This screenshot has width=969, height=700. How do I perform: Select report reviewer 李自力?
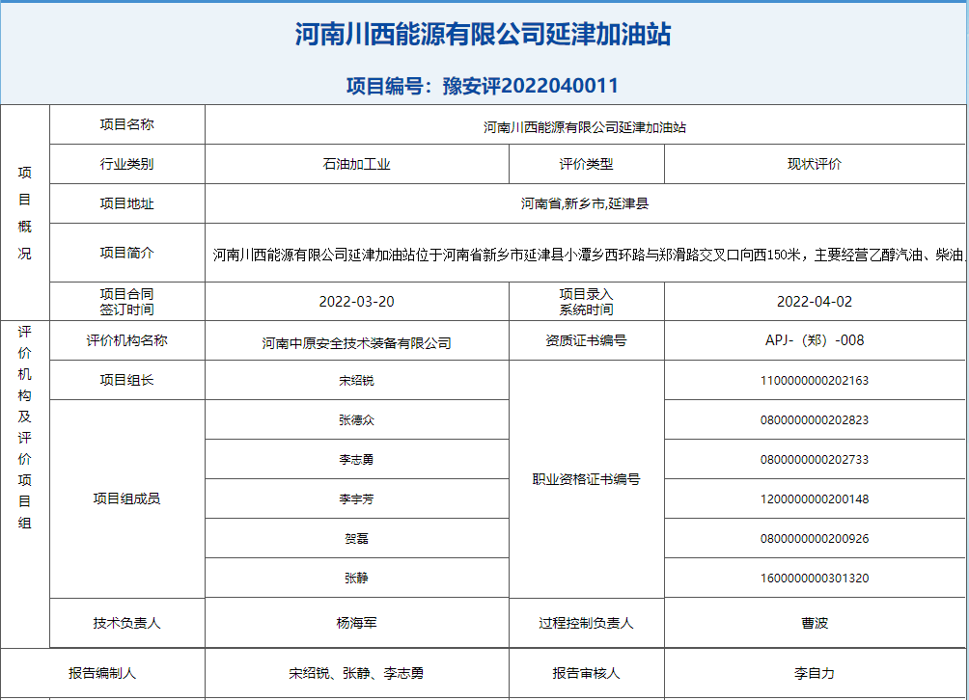coord(814,673)
